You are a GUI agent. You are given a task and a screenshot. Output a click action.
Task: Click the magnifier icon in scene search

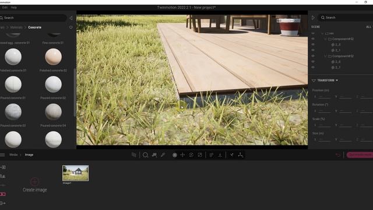click(x=322, y=17)
